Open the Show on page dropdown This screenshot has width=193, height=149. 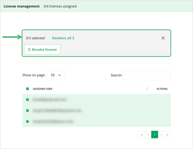pos(56,75)
